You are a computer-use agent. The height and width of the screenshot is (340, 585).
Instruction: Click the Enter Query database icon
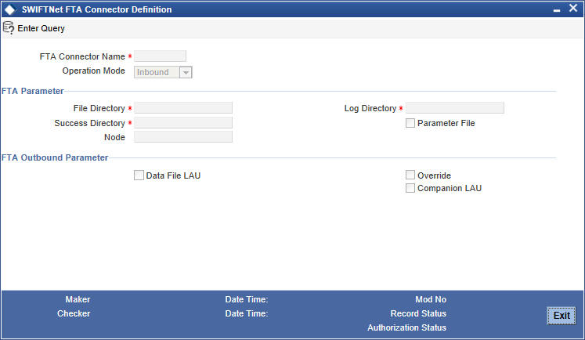(x=8, y=28)
